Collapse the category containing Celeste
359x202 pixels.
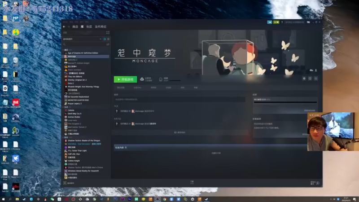63,107
